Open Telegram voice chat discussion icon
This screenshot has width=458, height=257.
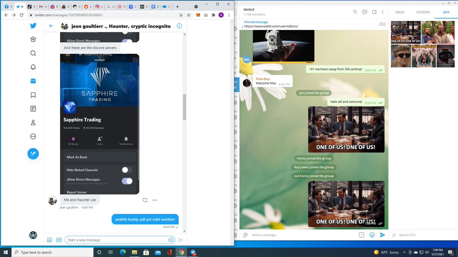coord(365,12)
